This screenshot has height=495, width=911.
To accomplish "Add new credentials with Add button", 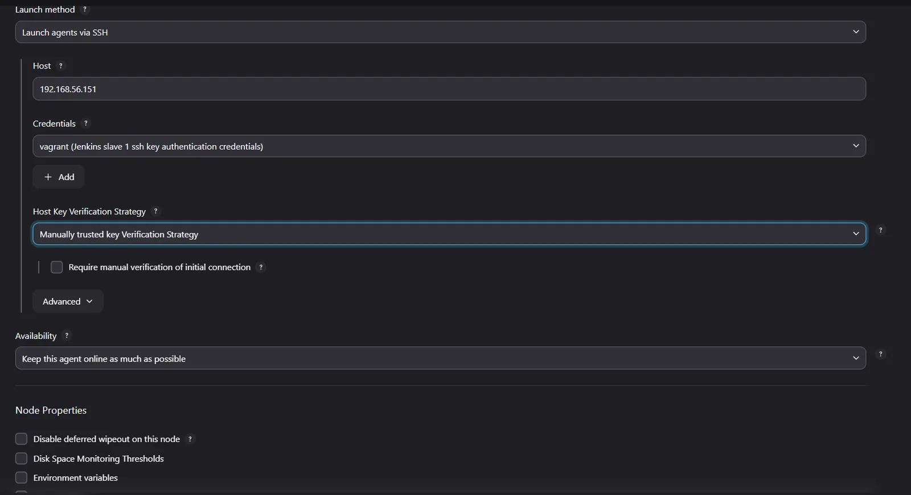I will tap(59, 177).
